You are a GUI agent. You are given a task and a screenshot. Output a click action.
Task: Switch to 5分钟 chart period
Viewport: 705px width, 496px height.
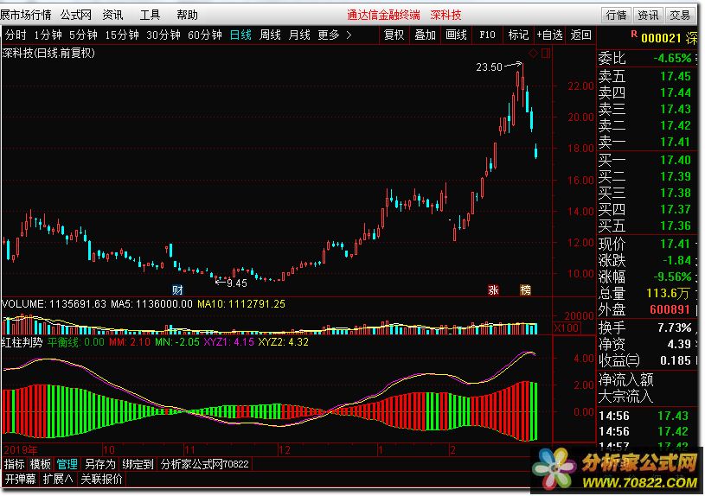point(83,35)
